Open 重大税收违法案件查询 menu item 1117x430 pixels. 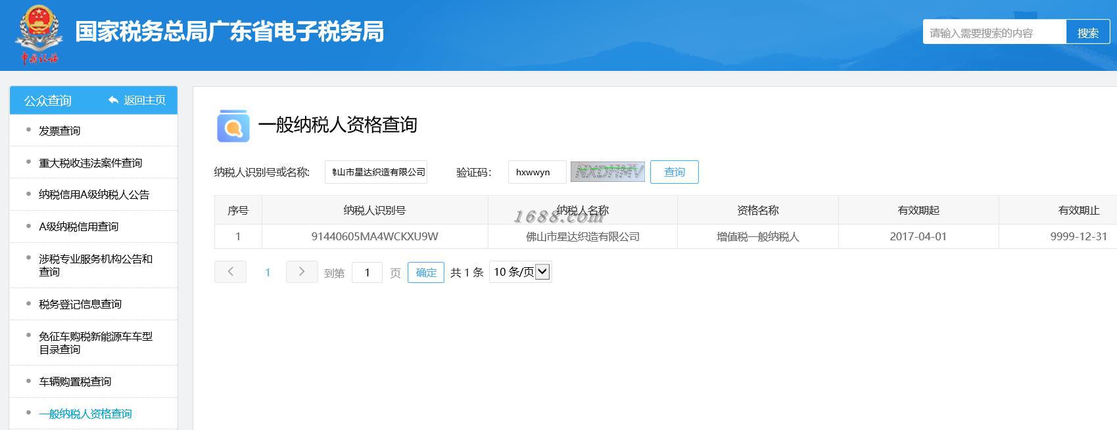click(90, 163)
